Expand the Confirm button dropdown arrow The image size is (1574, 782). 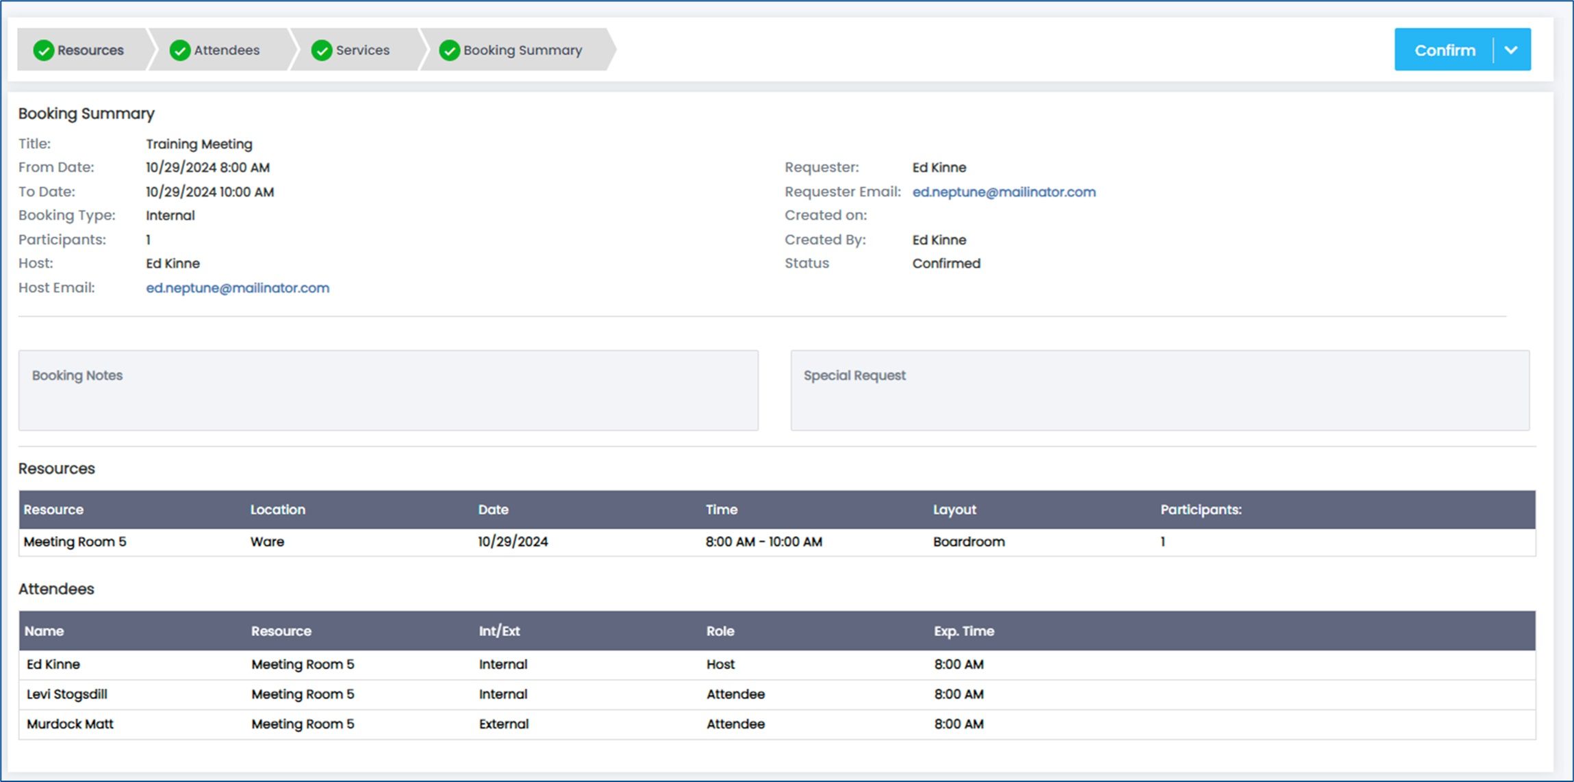(x=1511, y=50)
